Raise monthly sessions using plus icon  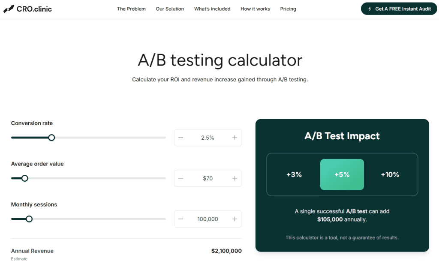pyautogui.click(x=235, y=219)
